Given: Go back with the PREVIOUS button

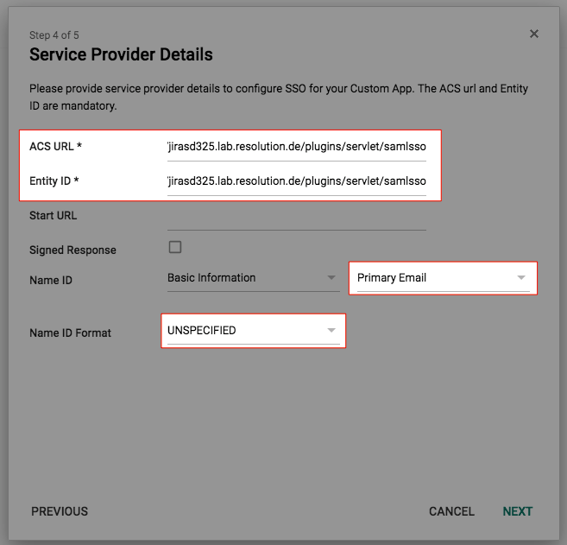Looking at the screenshot, I should point(60,511).
